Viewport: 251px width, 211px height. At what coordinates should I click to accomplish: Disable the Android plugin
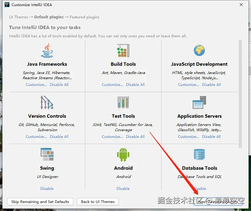click(123, 188)
